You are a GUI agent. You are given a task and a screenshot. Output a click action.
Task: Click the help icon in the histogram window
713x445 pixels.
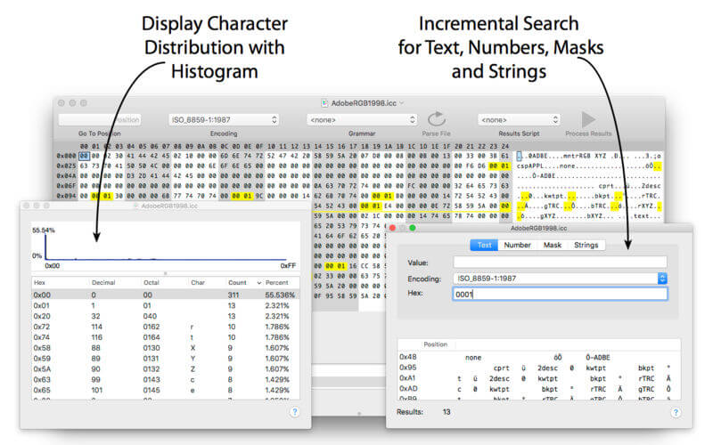(295, 412)
